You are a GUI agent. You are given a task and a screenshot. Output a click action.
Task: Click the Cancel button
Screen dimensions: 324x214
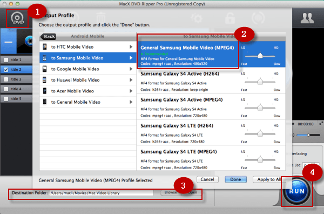(207, 179)
